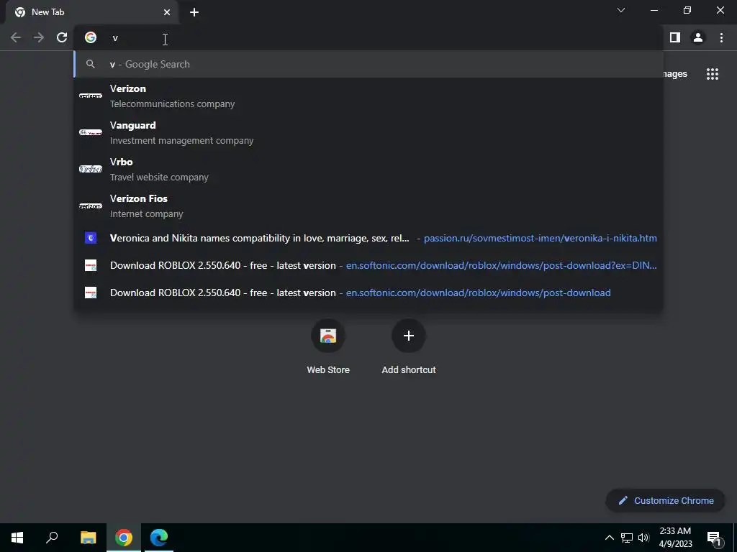Click the Customize Chrome button
The height and width of the screenshot is (552, 737).
pos(666,500)
